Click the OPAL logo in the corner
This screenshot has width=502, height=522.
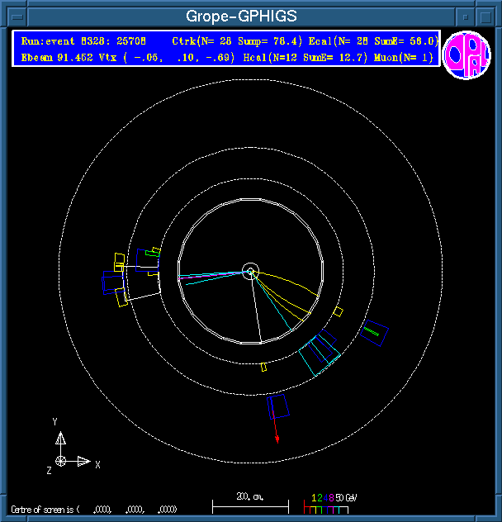(x=466, y=55)
